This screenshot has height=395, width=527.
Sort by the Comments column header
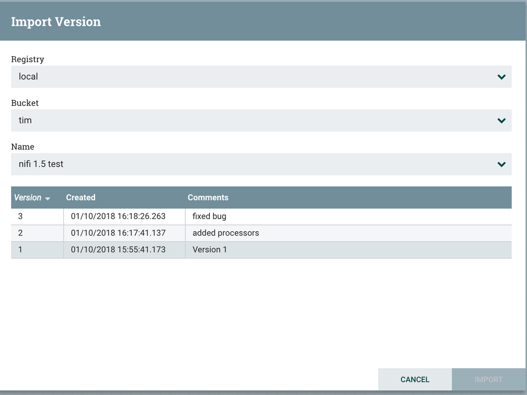(208, 197)
